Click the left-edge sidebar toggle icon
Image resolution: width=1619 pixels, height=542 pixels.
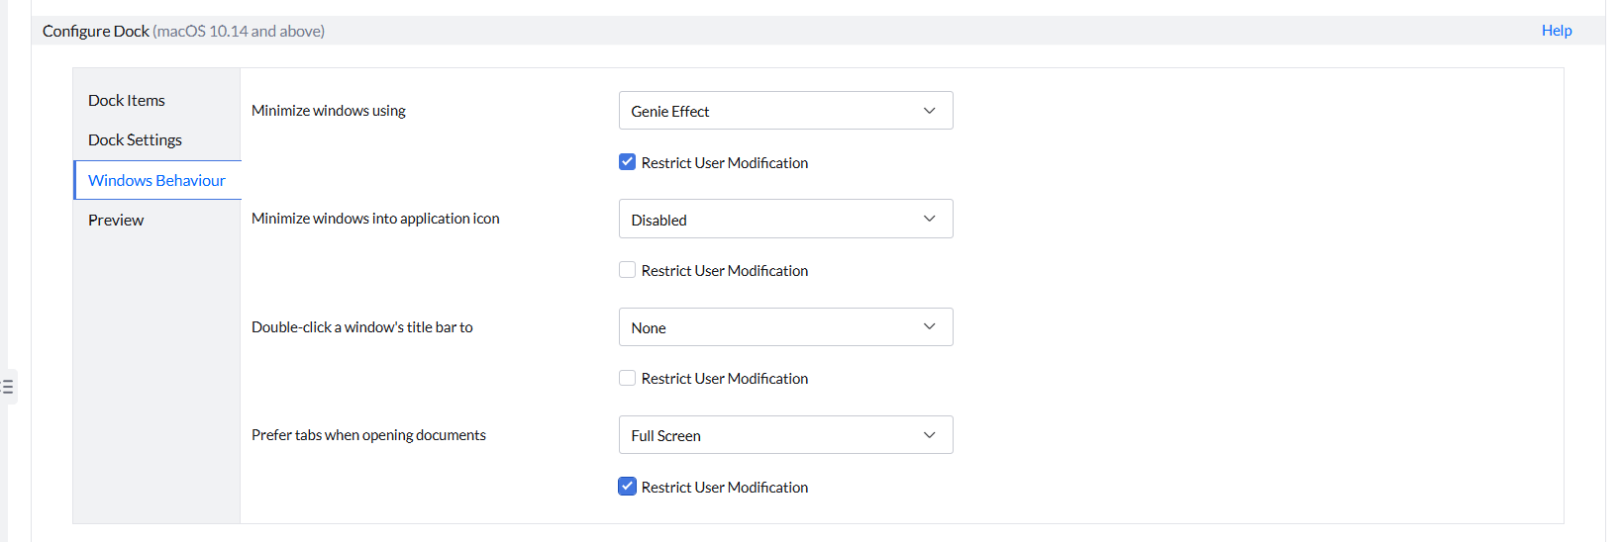coord(8,387)
